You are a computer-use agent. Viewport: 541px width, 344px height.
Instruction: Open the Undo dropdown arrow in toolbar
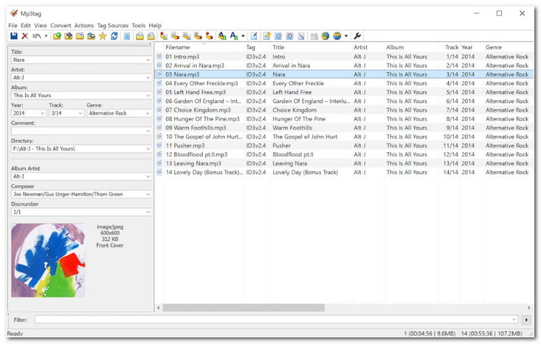click(46, 36)
